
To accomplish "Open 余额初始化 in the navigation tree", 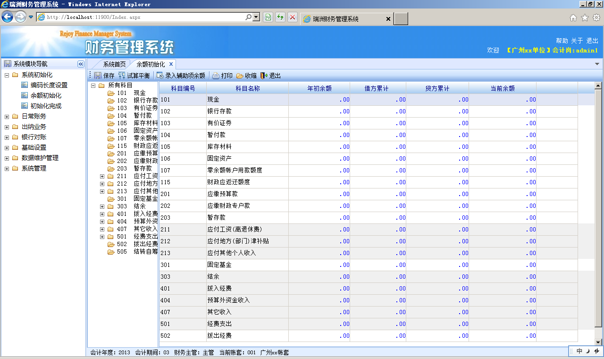I will (46, 95).
